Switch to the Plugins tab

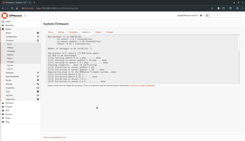(x=98, y=32)
